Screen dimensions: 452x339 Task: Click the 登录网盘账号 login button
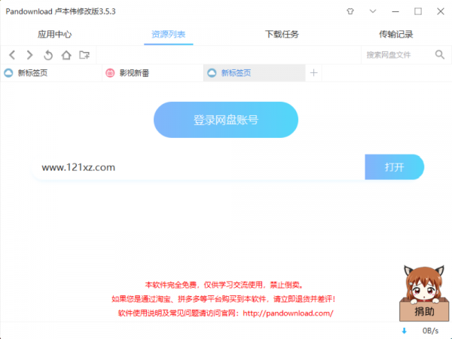(226, 120)
